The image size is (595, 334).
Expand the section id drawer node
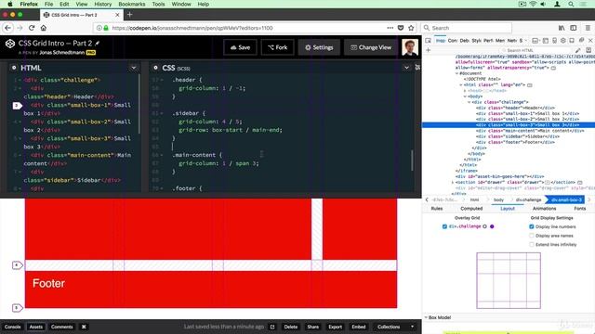(x=453, y=182)
